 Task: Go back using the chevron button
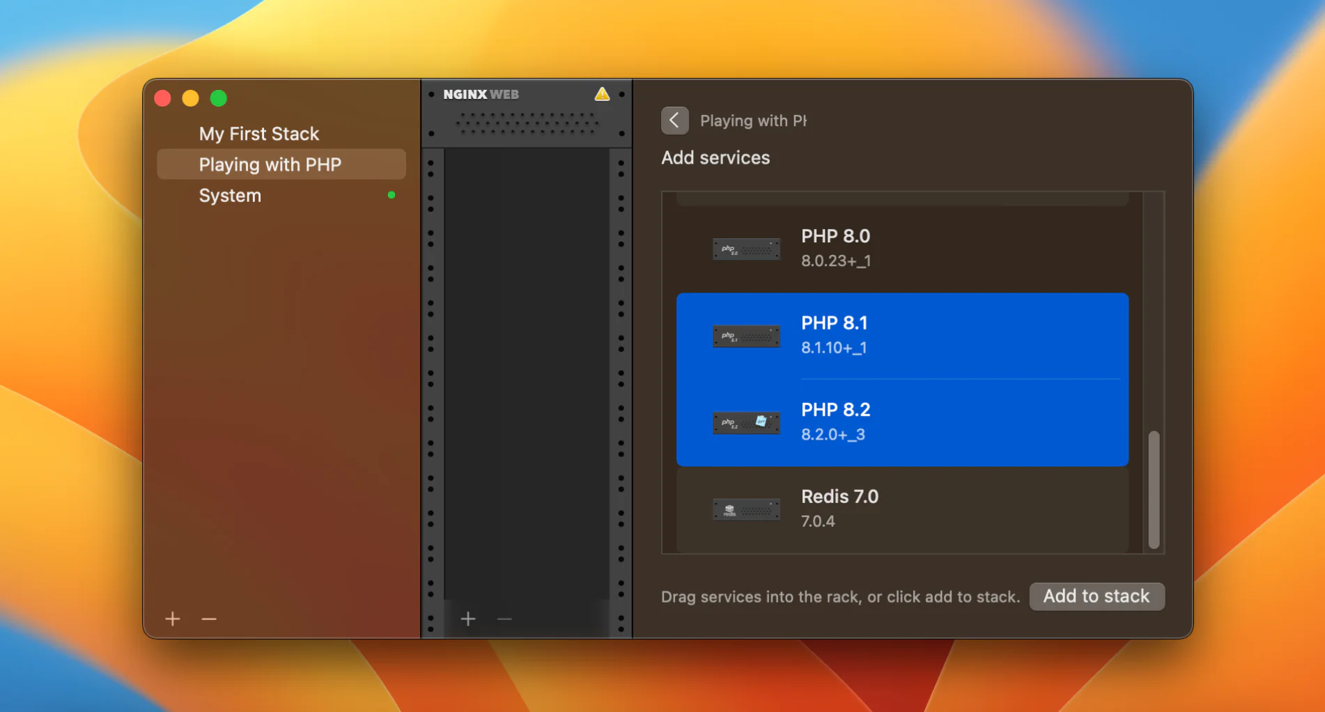674,121
